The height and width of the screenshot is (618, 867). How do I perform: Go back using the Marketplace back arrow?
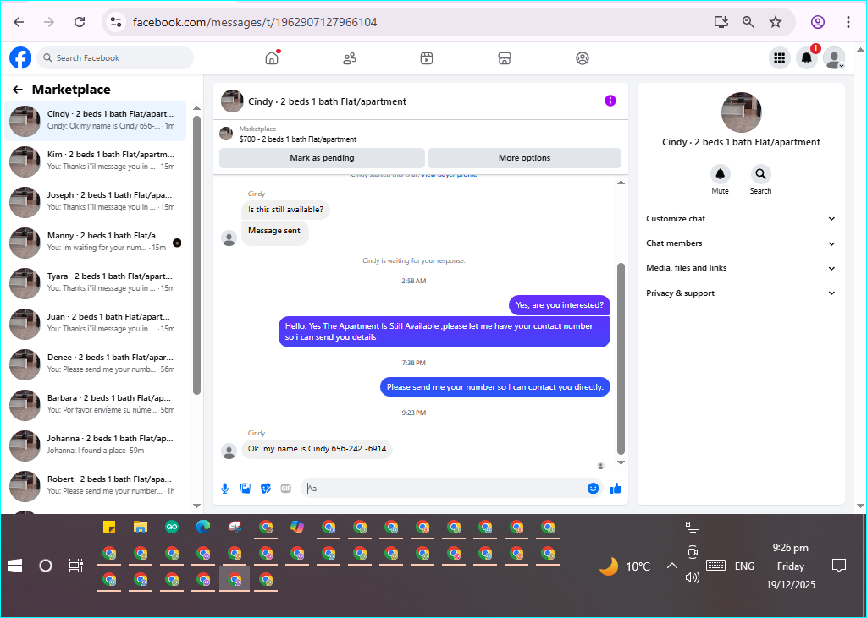tap(18, 90)
